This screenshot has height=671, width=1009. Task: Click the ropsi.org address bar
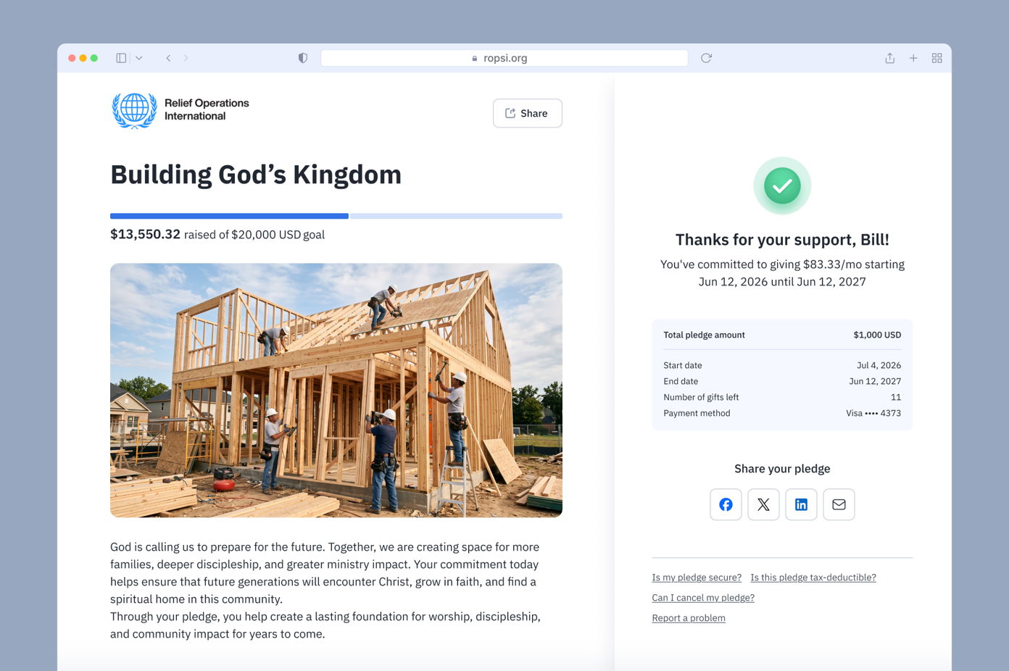click(504, 58)
